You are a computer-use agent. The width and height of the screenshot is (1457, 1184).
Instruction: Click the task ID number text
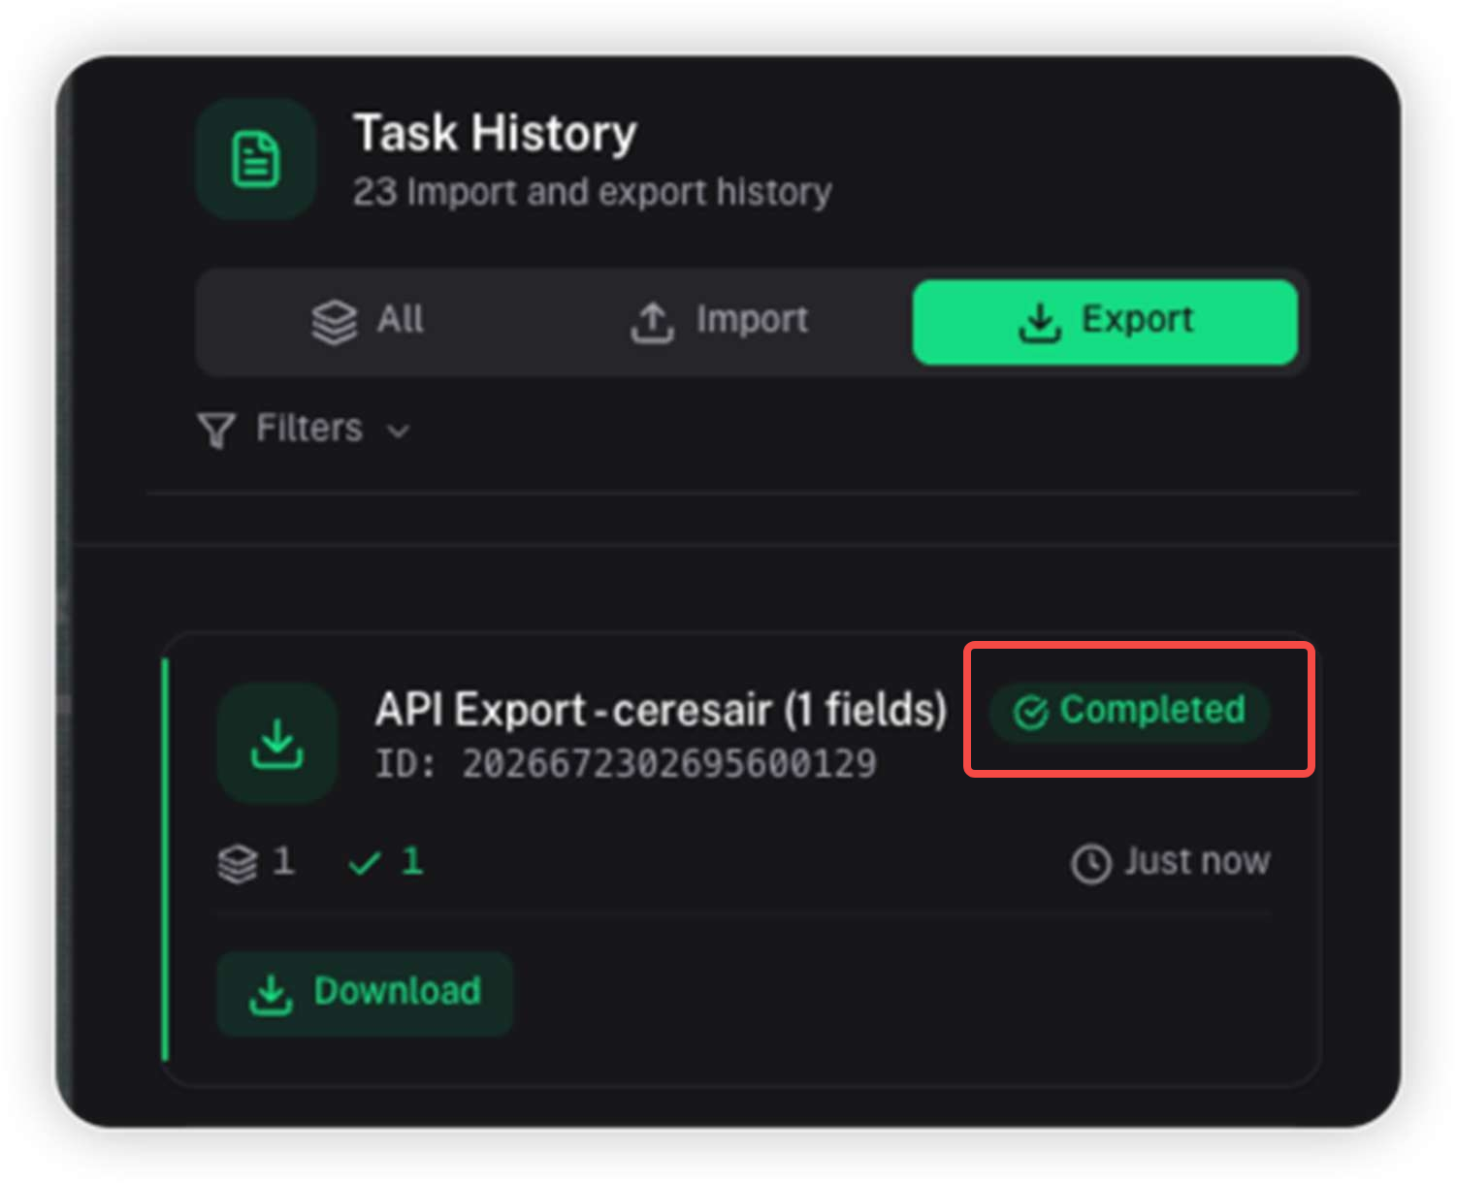pyautogui.click(x=668, y=764)
